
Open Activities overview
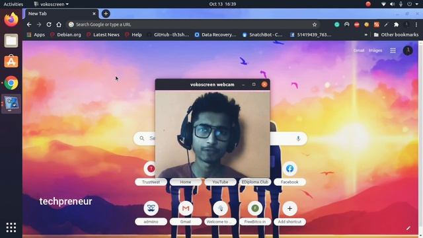[13, 4]
